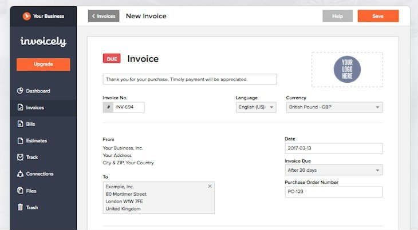Viewport: 418px width, 230px height.
Task: Open the Files icon in sidebar
Action: (20, 191)
